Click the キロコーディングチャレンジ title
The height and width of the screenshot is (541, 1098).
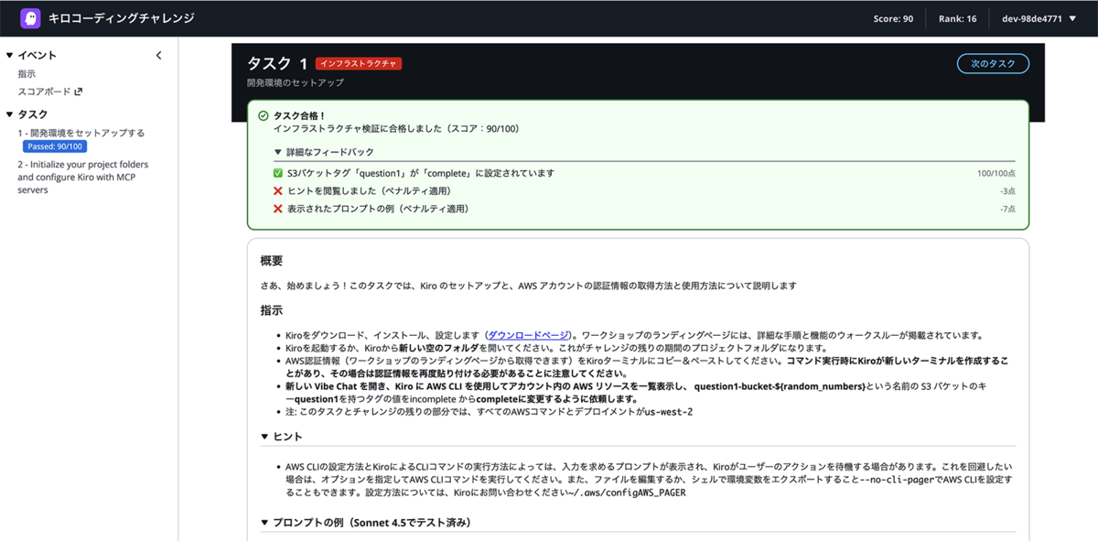pos(122,18)
